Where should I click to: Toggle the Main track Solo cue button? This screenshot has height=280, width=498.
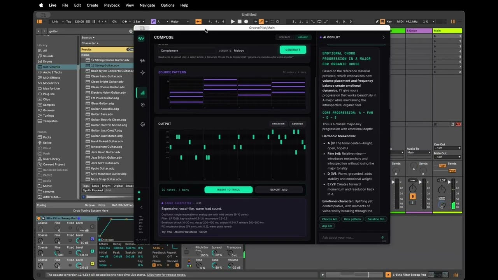442,198
